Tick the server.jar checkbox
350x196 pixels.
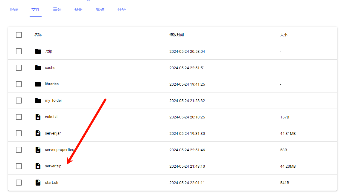click(19, 133)
